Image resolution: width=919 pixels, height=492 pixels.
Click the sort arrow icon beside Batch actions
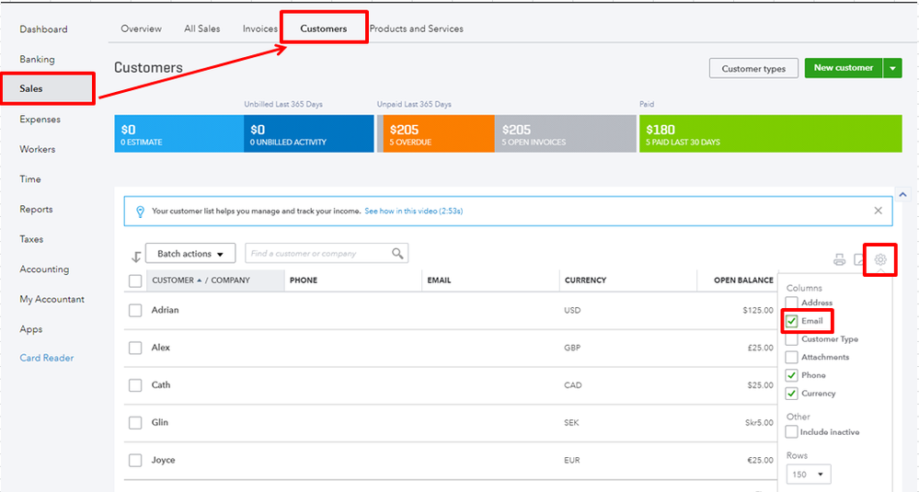136,257
